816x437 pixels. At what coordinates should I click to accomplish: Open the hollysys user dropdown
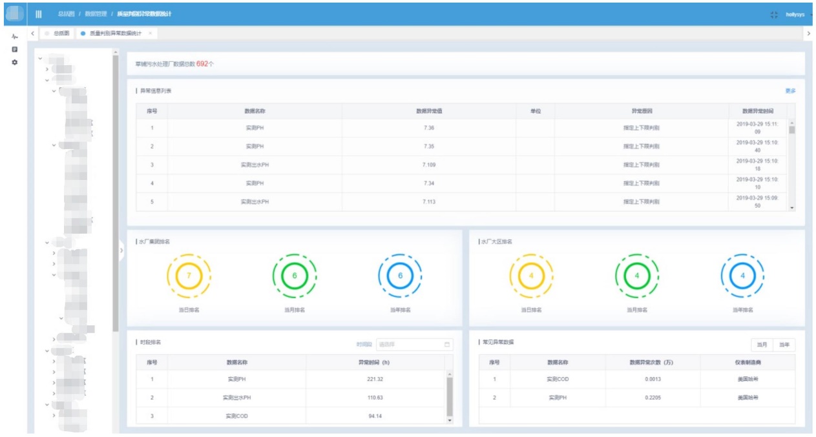pyautogui.click(x=797, y=14)
